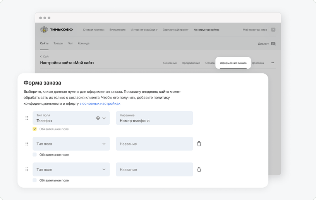Open the second row Тип поля dropdown
Viewport: 316px width, 200px height.
[x=71, y=144]
